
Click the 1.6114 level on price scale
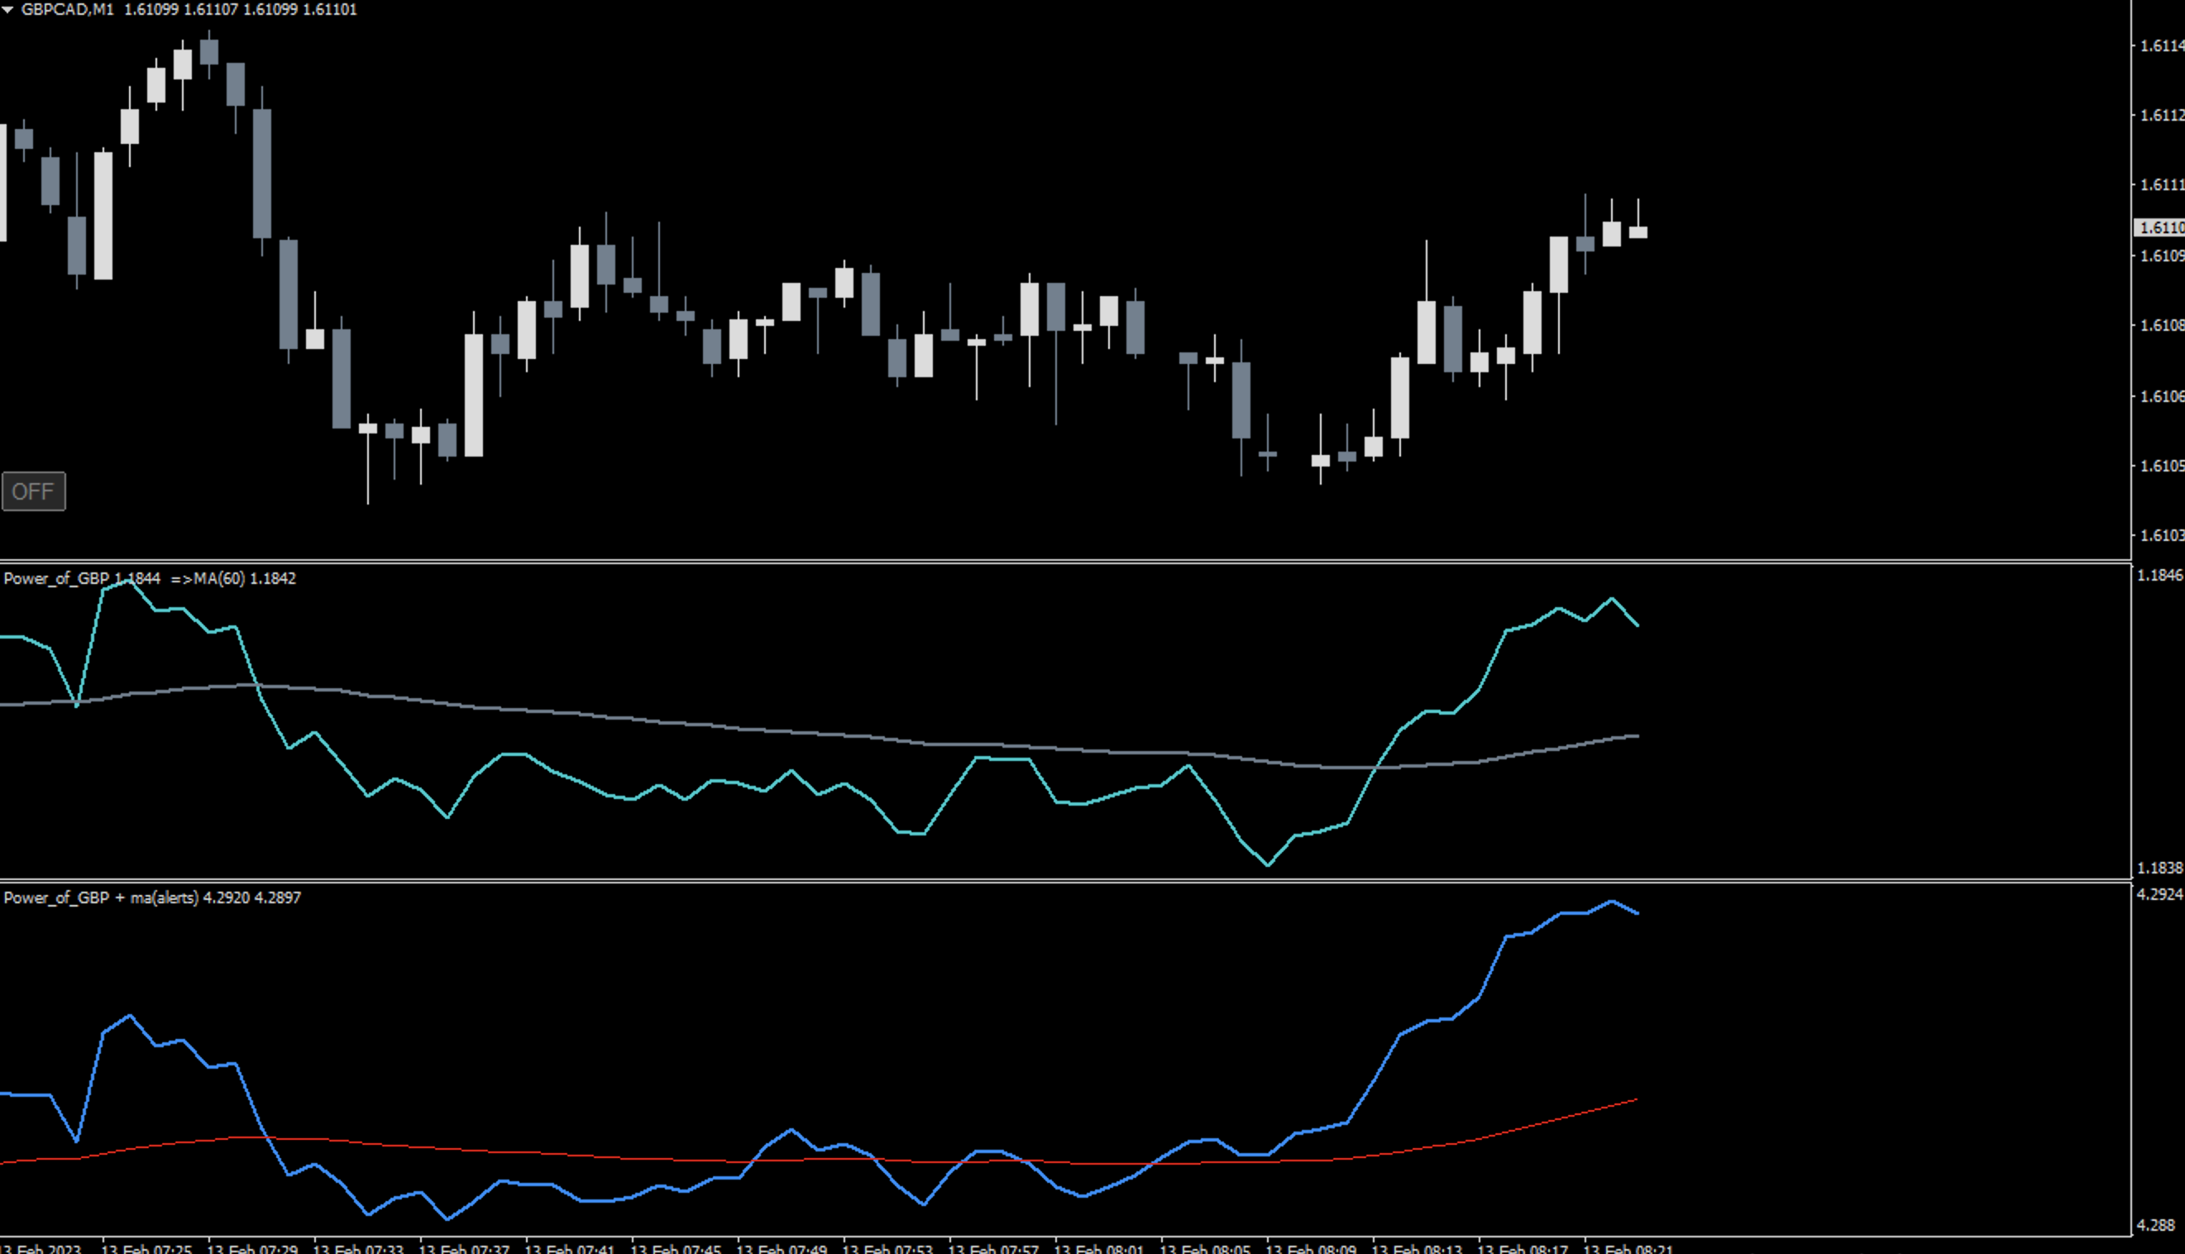[x=2161, y=45]
